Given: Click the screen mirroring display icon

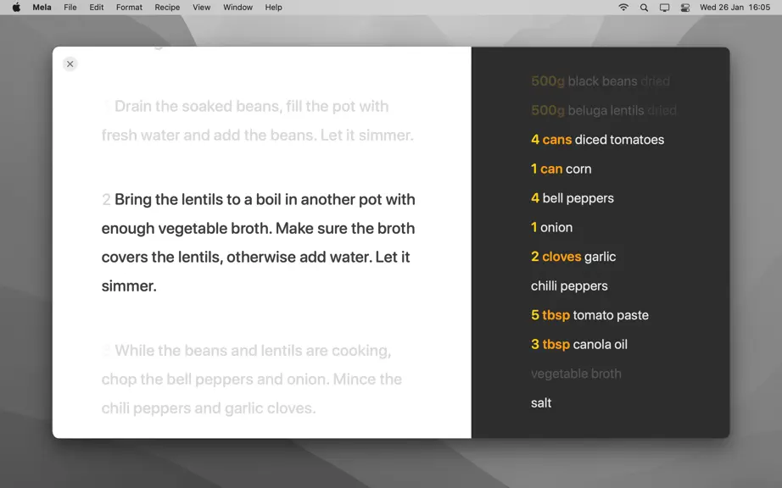Looking at the screenshot, I should click(664, 8).
